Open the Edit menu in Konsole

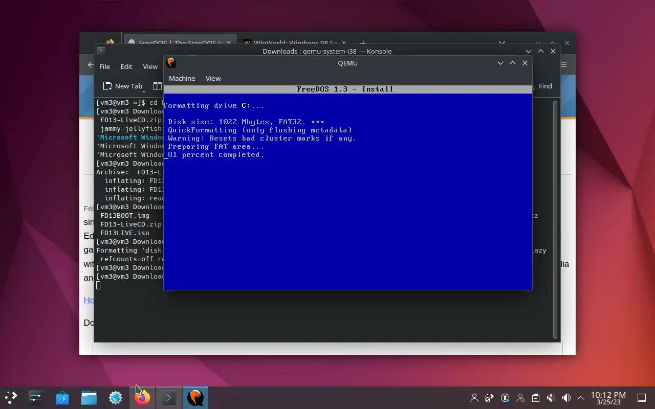[x=126, y=66]
